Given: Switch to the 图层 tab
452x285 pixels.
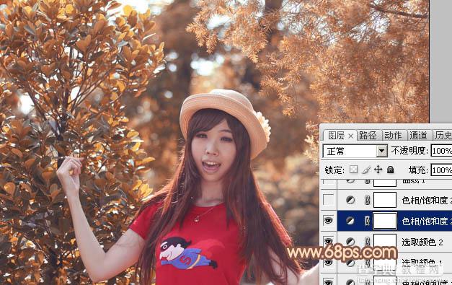Looking at the screenshot, I should pos(336,136).
